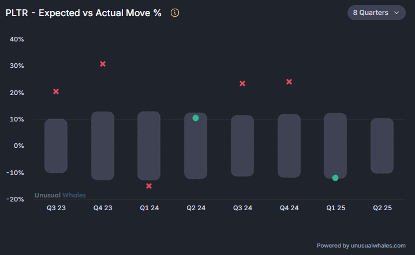Image resolution: width=415 pixels, height=255 pixels.
Task: Click the red X marker for Q1 24
Action: 149,186
